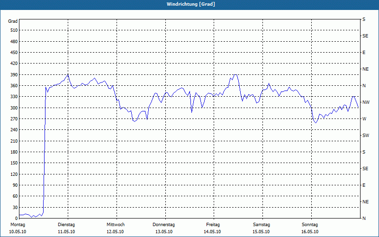Click the 330 degree axis label

14,97
